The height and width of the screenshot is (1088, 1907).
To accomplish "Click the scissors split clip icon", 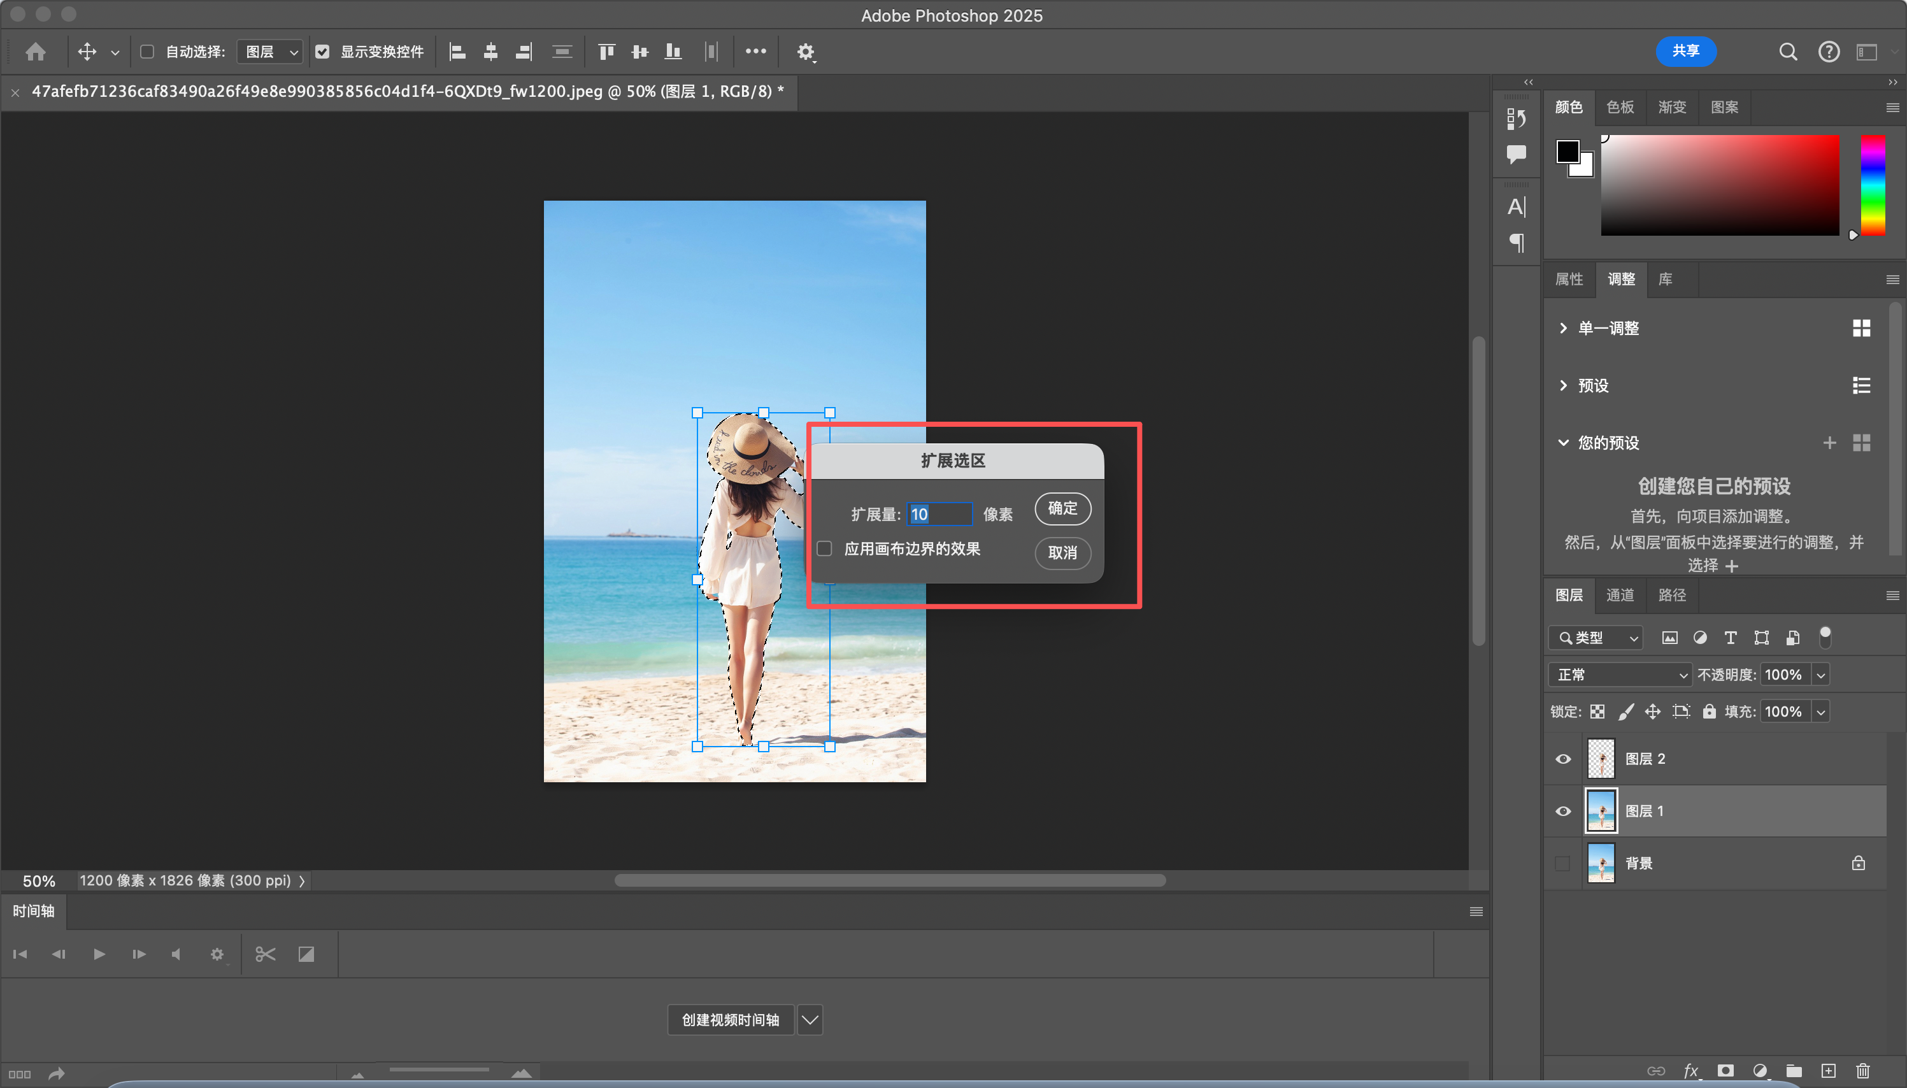I will click(265, 954).
